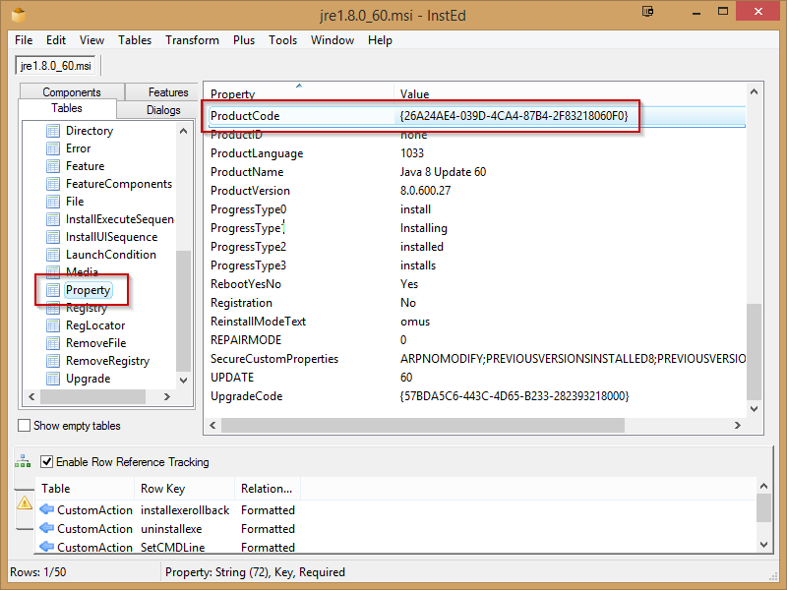Open the Tables menu

(x=135, y=40)
